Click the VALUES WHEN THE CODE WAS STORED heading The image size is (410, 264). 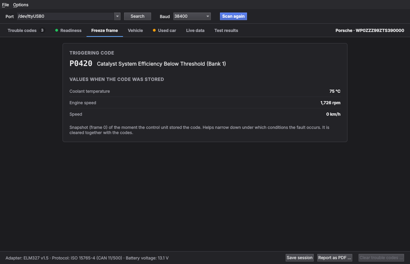pos(117,79)
